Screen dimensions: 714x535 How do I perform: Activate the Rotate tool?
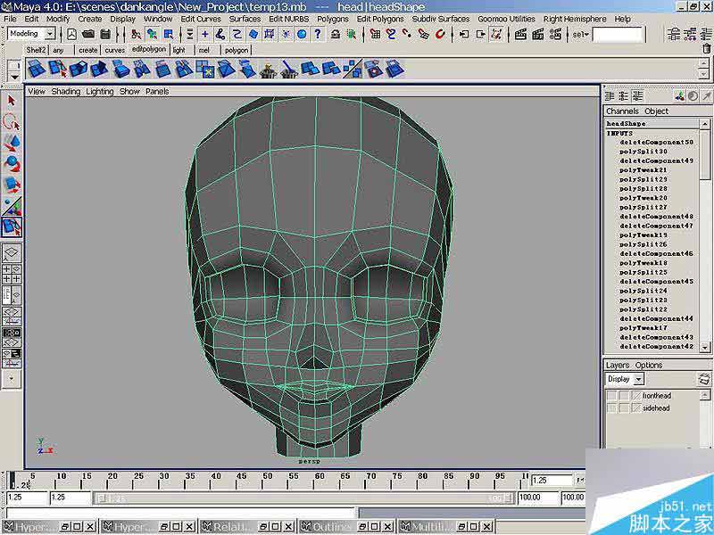12,163
